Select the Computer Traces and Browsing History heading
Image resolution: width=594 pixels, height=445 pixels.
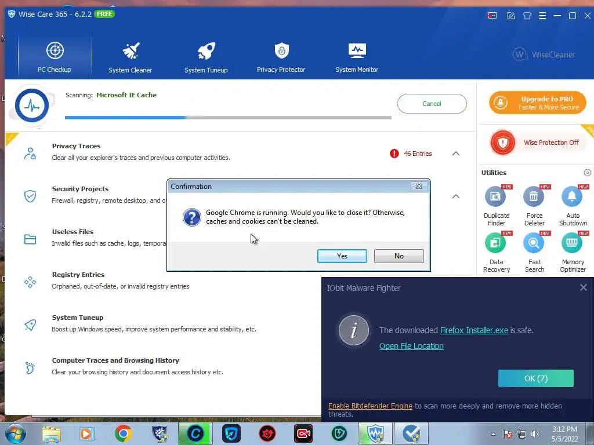point(115,360)
